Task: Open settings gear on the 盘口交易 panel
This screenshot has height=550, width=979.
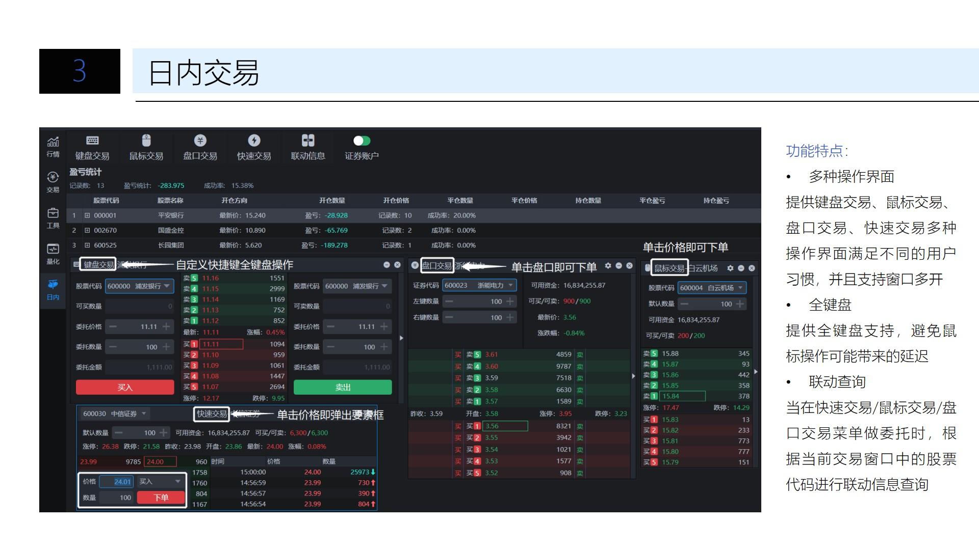Action: [x=608, y=265]
